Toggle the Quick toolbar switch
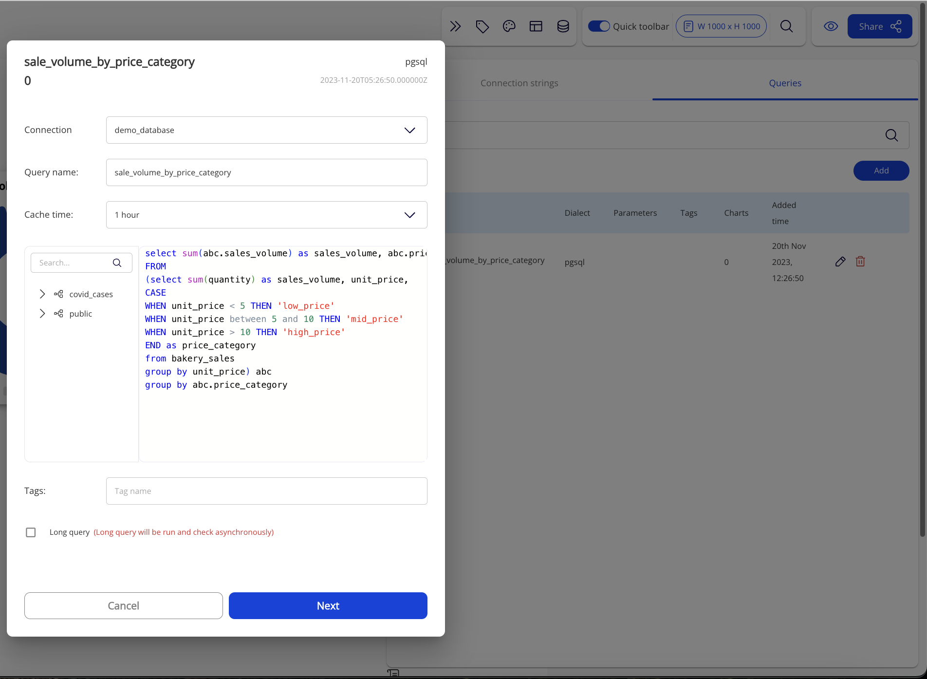 pyautogui.click(x=598, y=26)
